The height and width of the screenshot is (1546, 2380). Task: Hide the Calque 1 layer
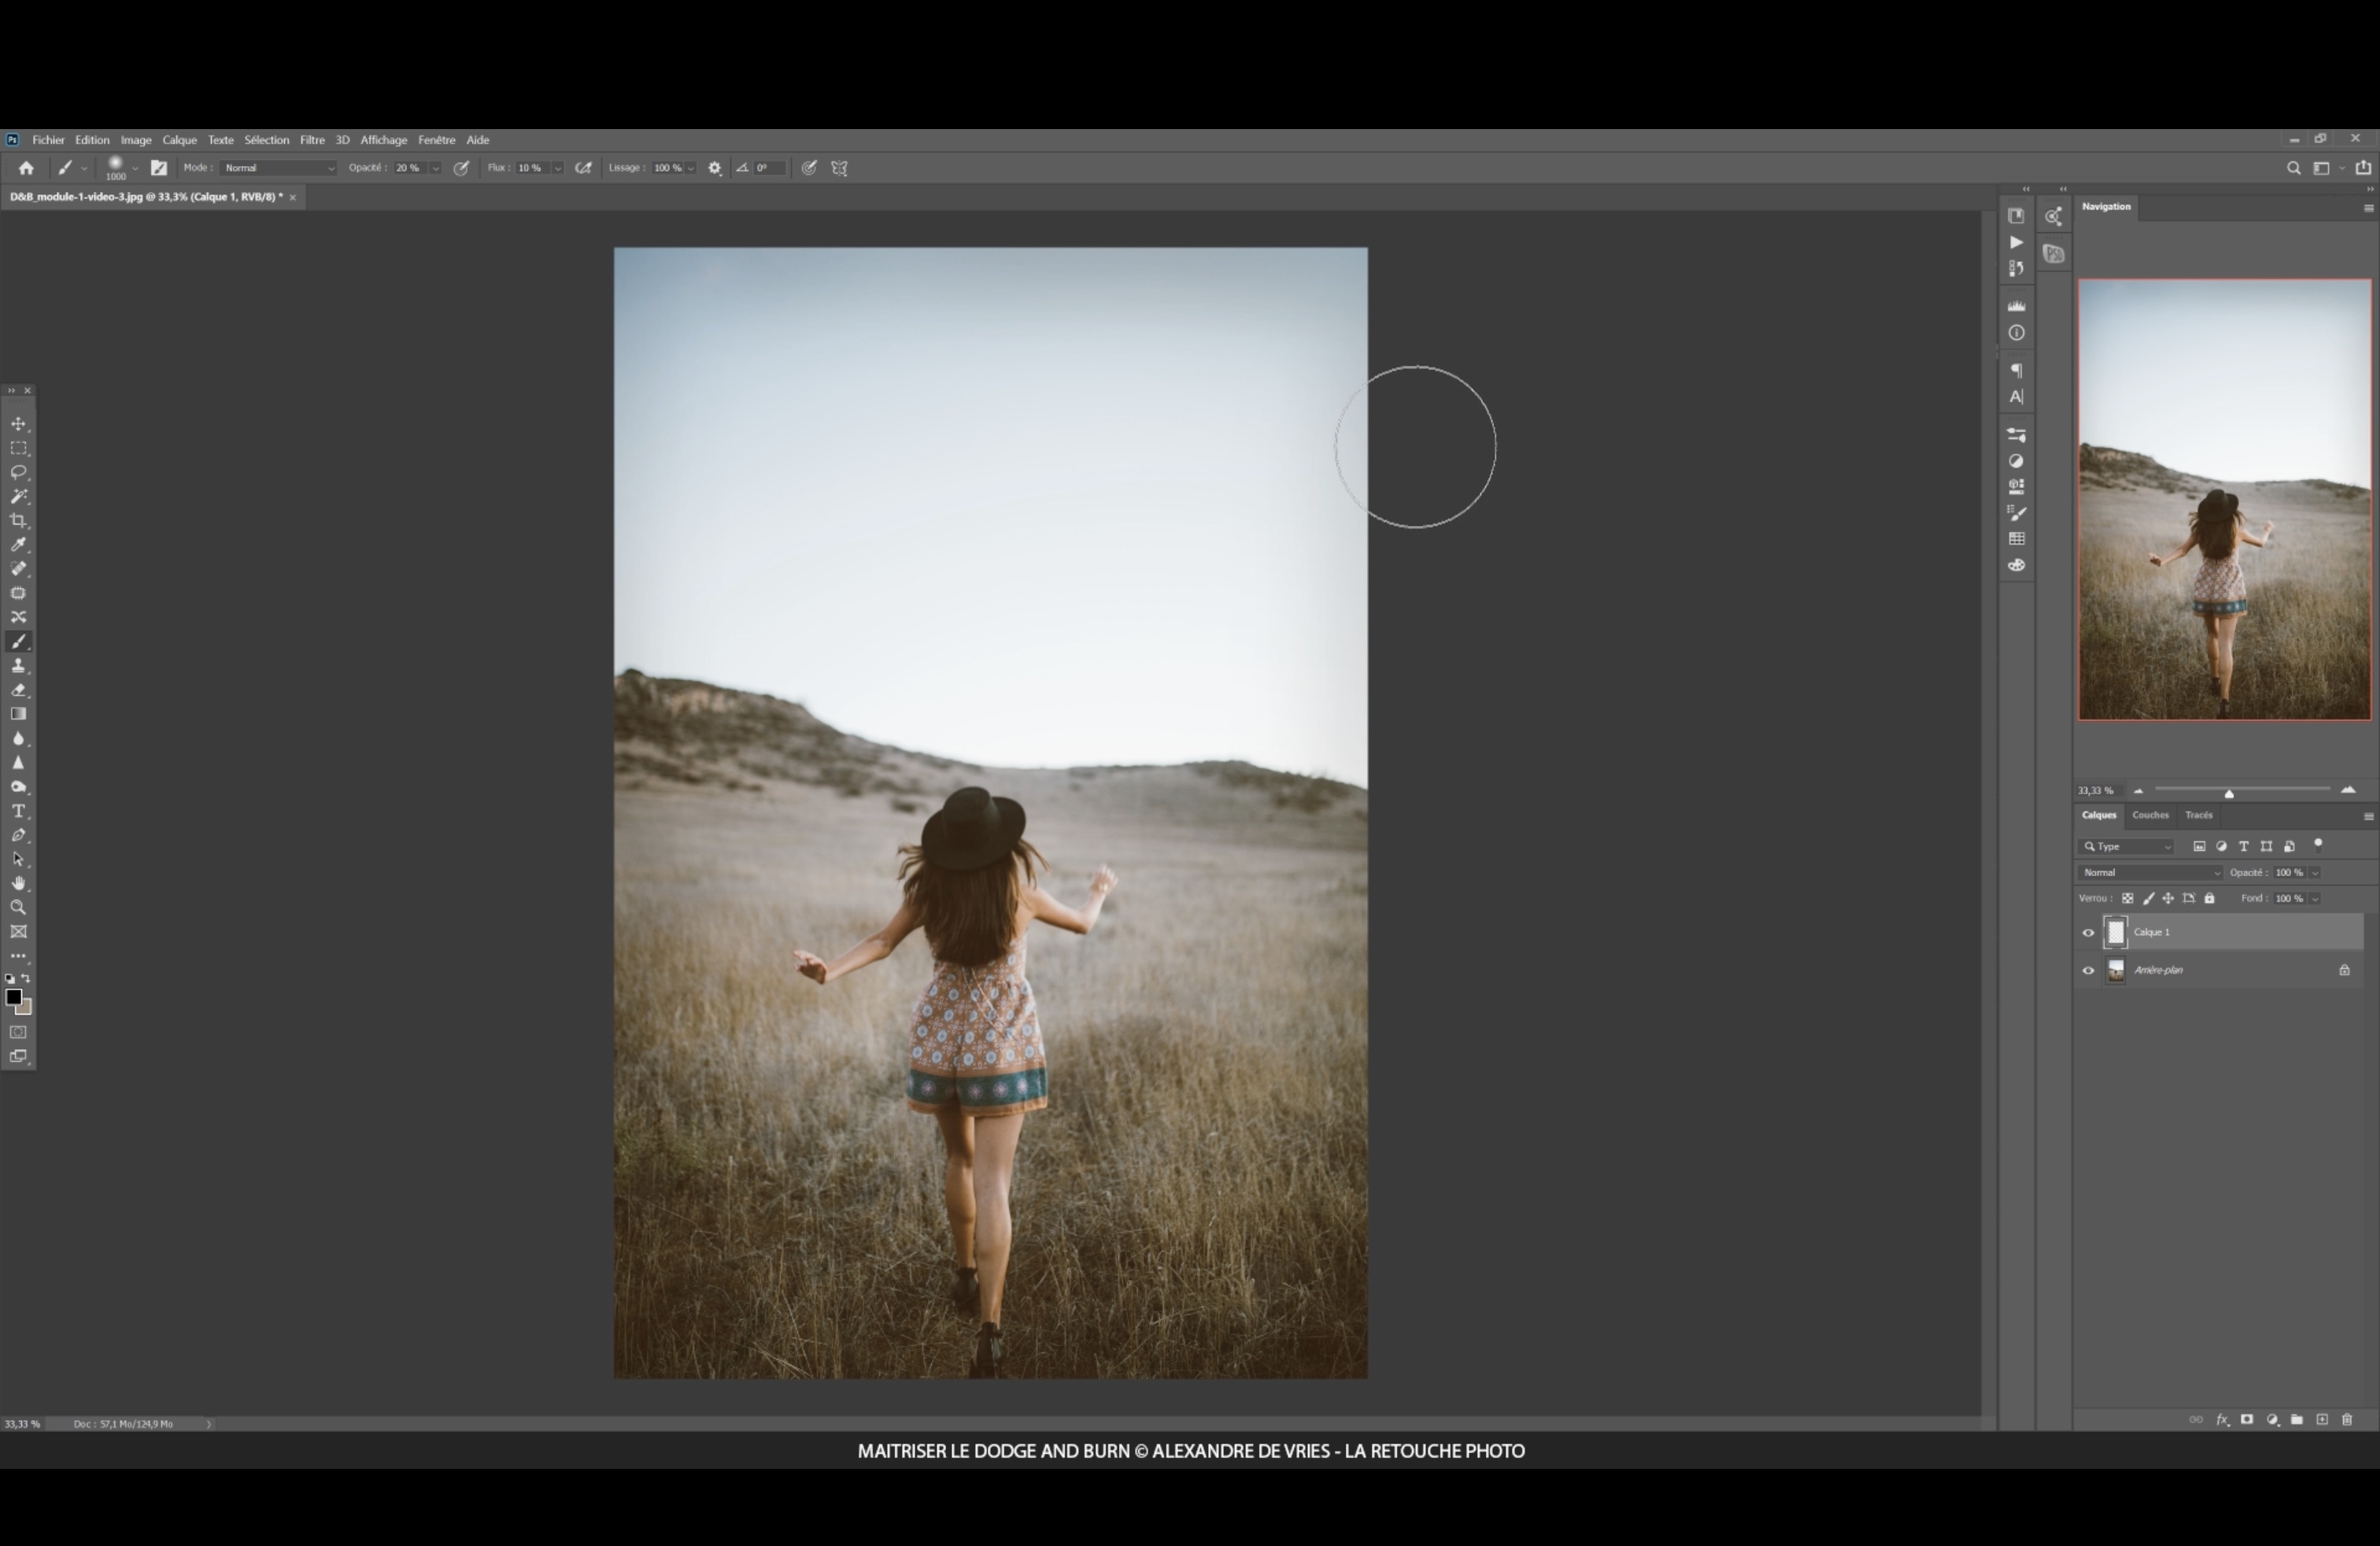[2088, 933]
